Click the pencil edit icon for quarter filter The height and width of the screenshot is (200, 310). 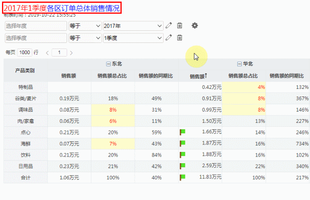point(169,37)
